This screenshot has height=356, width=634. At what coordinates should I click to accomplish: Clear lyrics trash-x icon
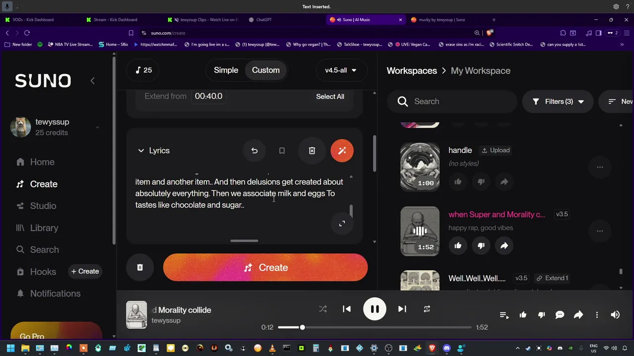coord(312,151)
